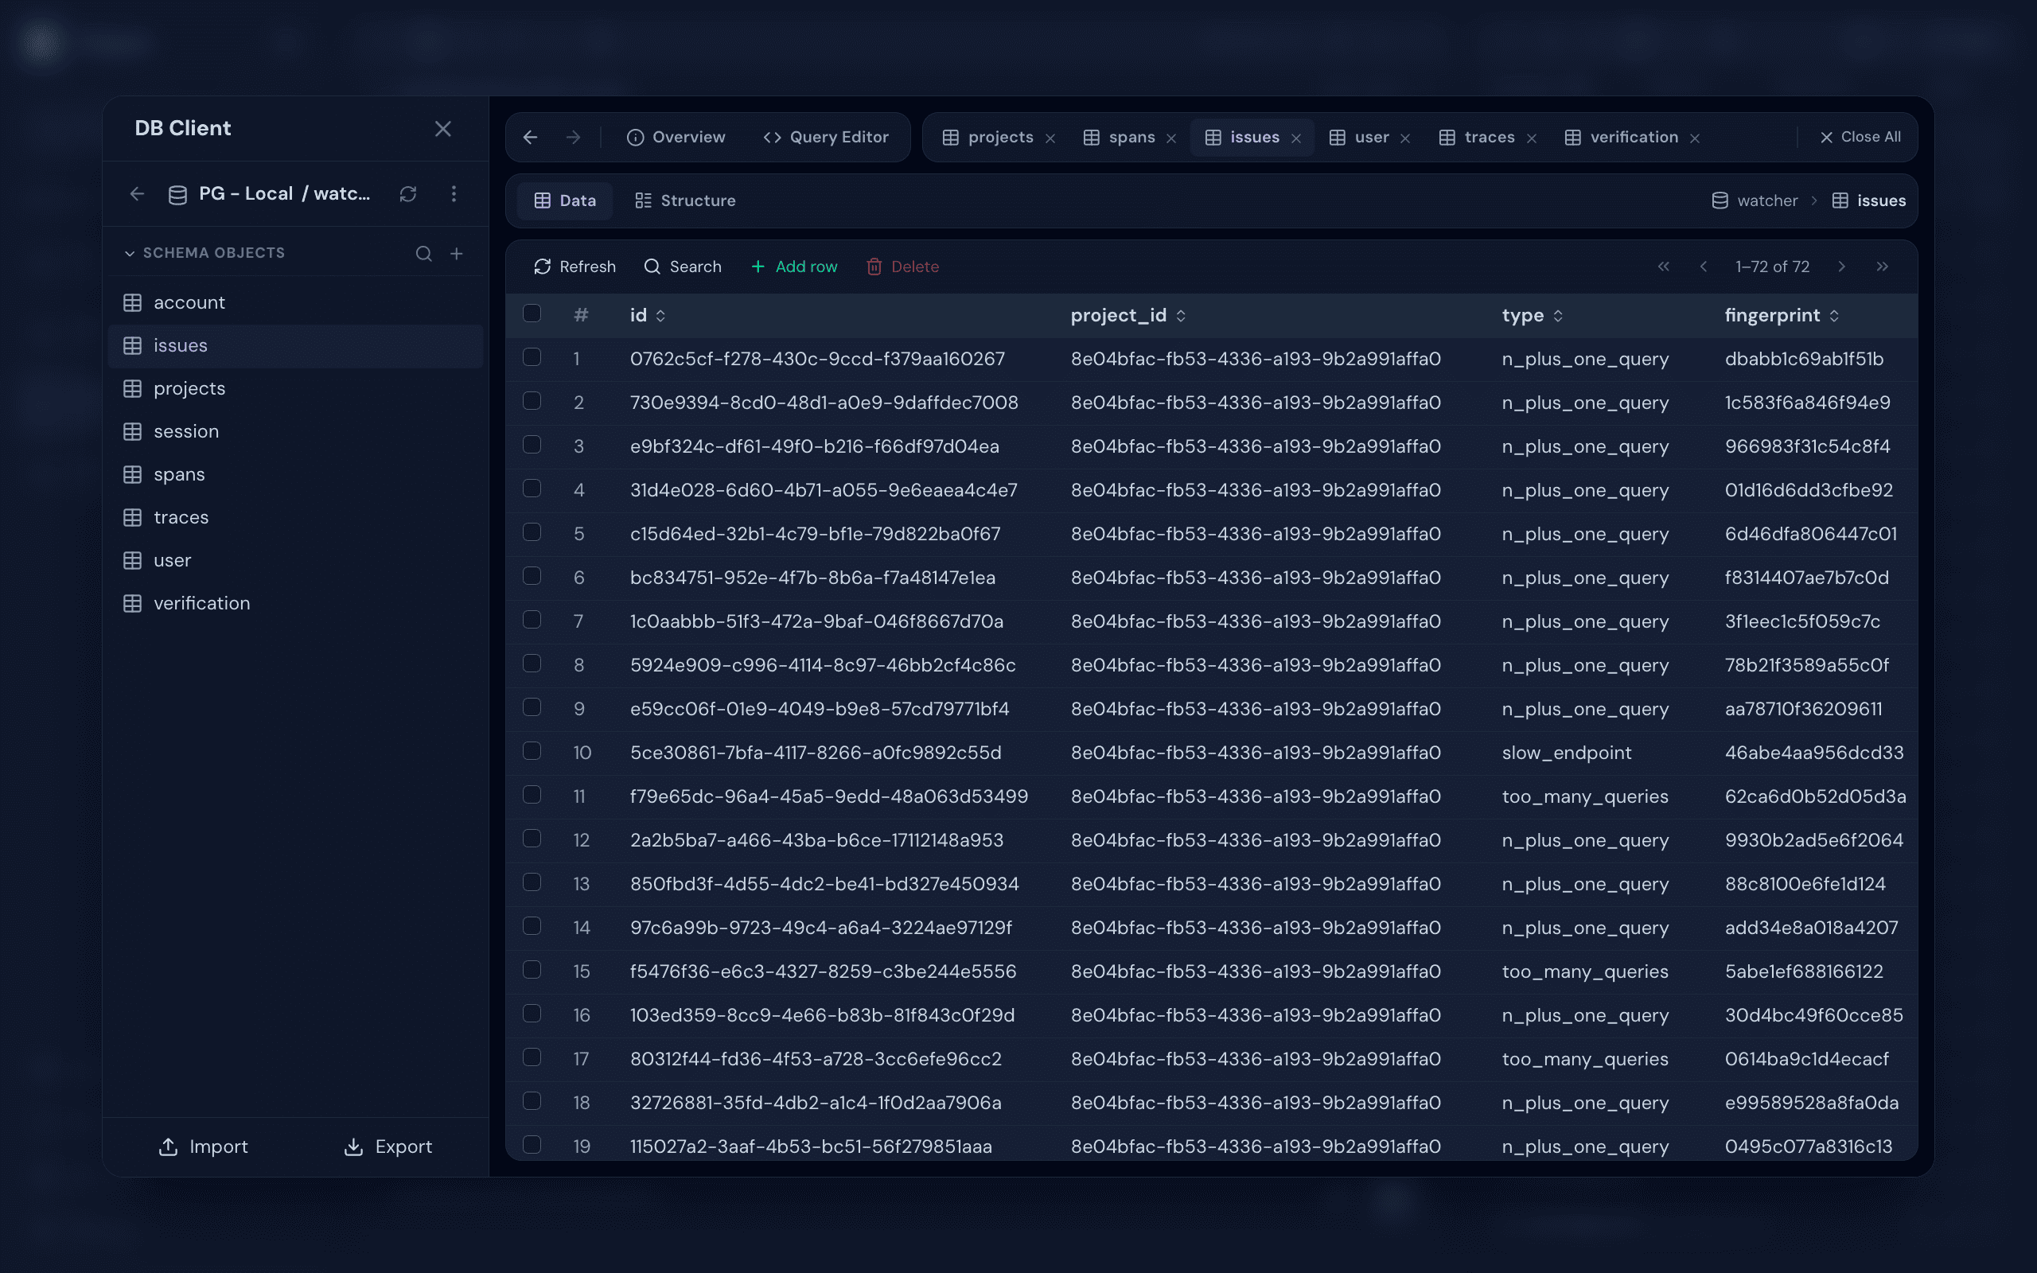Click the Delete button
The height and width of the screenshot is (1273, 2037).
[902, 266]
